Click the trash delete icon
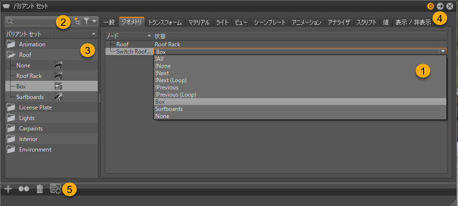 (x=39, y=189)
